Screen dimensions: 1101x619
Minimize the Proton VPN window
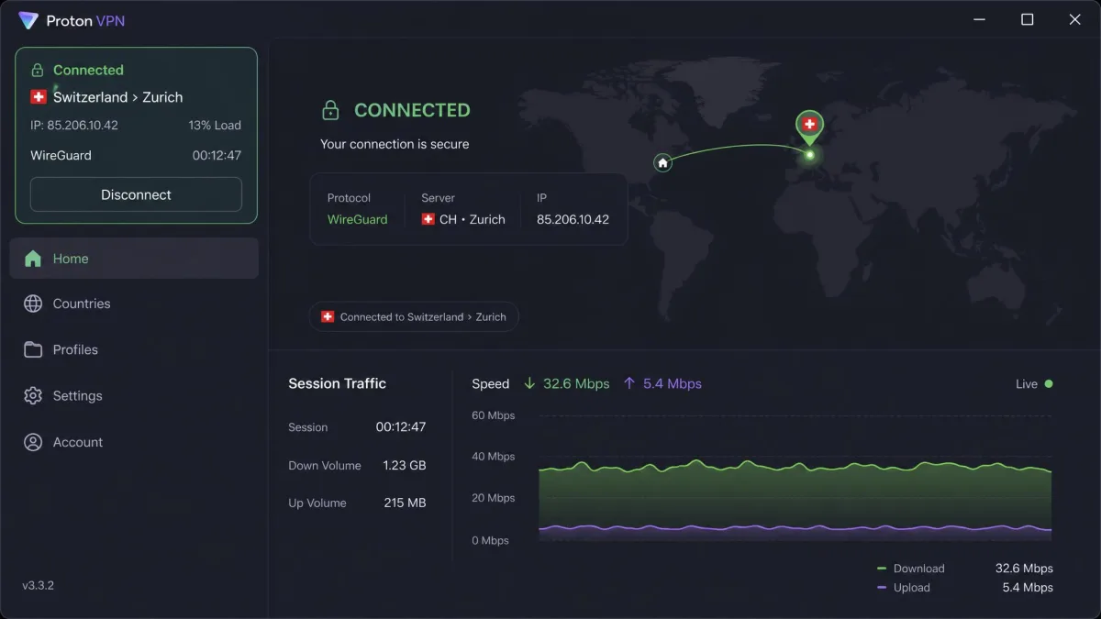click(980, 19)
